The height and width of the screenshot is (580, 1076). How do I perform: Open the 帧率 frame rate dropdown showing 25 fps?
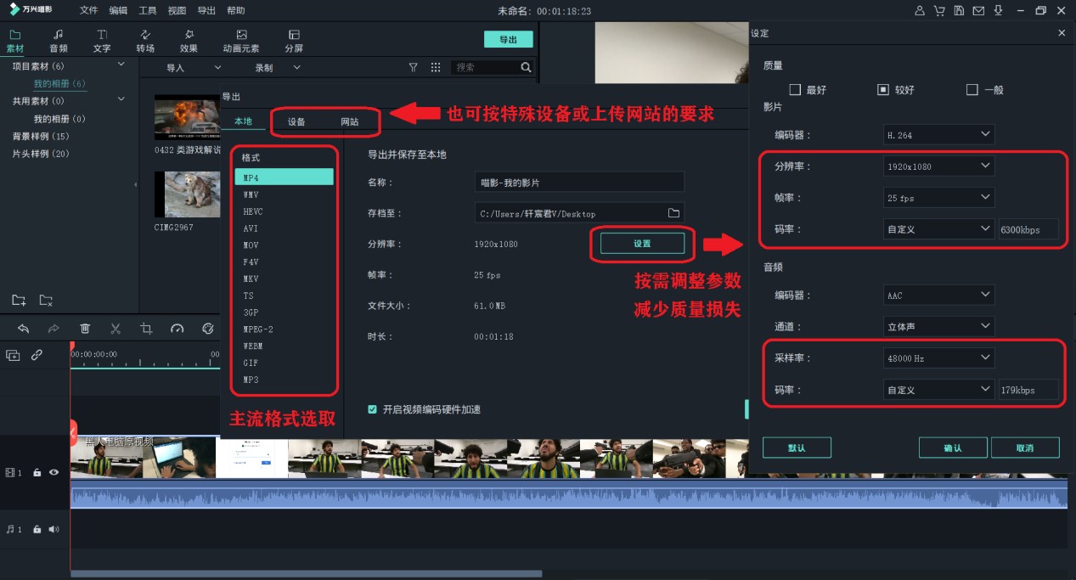click(x=938, y=197)
